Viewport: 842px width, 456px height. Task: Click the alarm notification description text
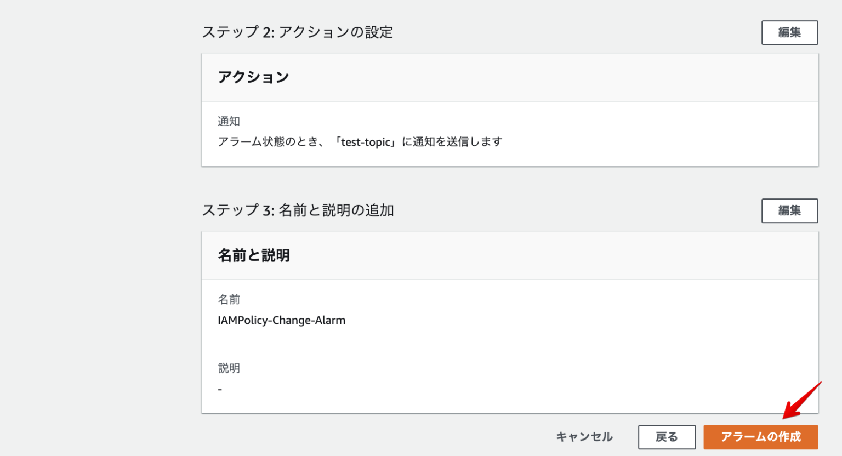pyautogui.click(x=360, y=141)
